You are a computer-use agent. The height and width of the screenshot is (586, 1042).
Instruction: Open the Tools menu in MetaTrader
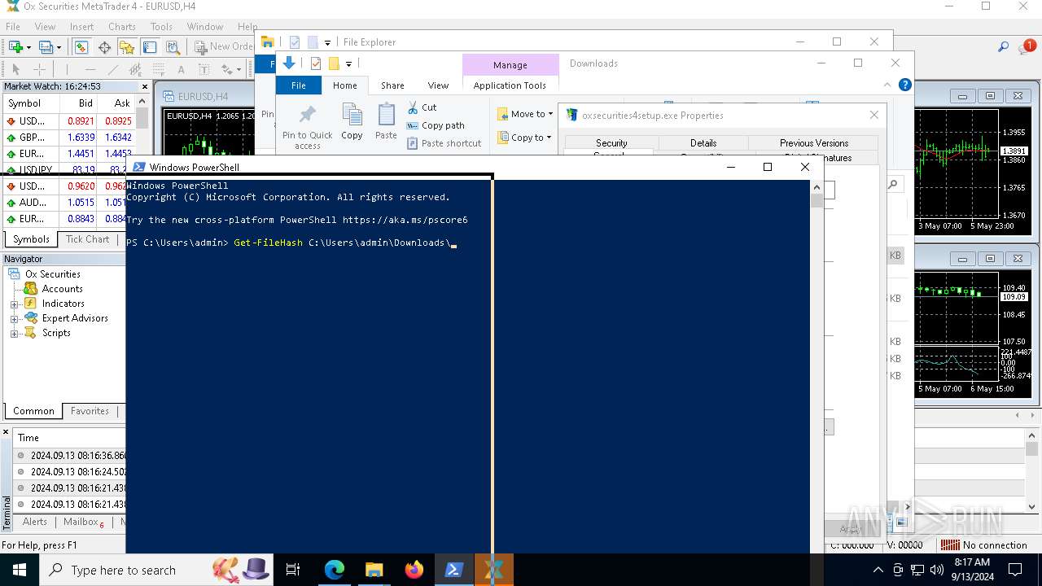click(161, 26)
